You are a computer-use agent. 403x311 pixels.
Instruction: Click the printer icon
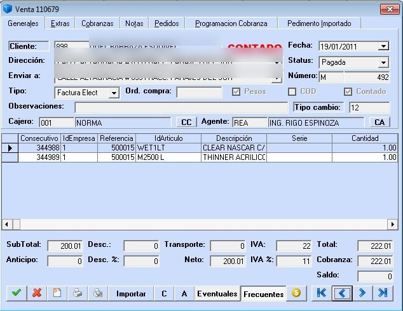(x=78, y=293)
